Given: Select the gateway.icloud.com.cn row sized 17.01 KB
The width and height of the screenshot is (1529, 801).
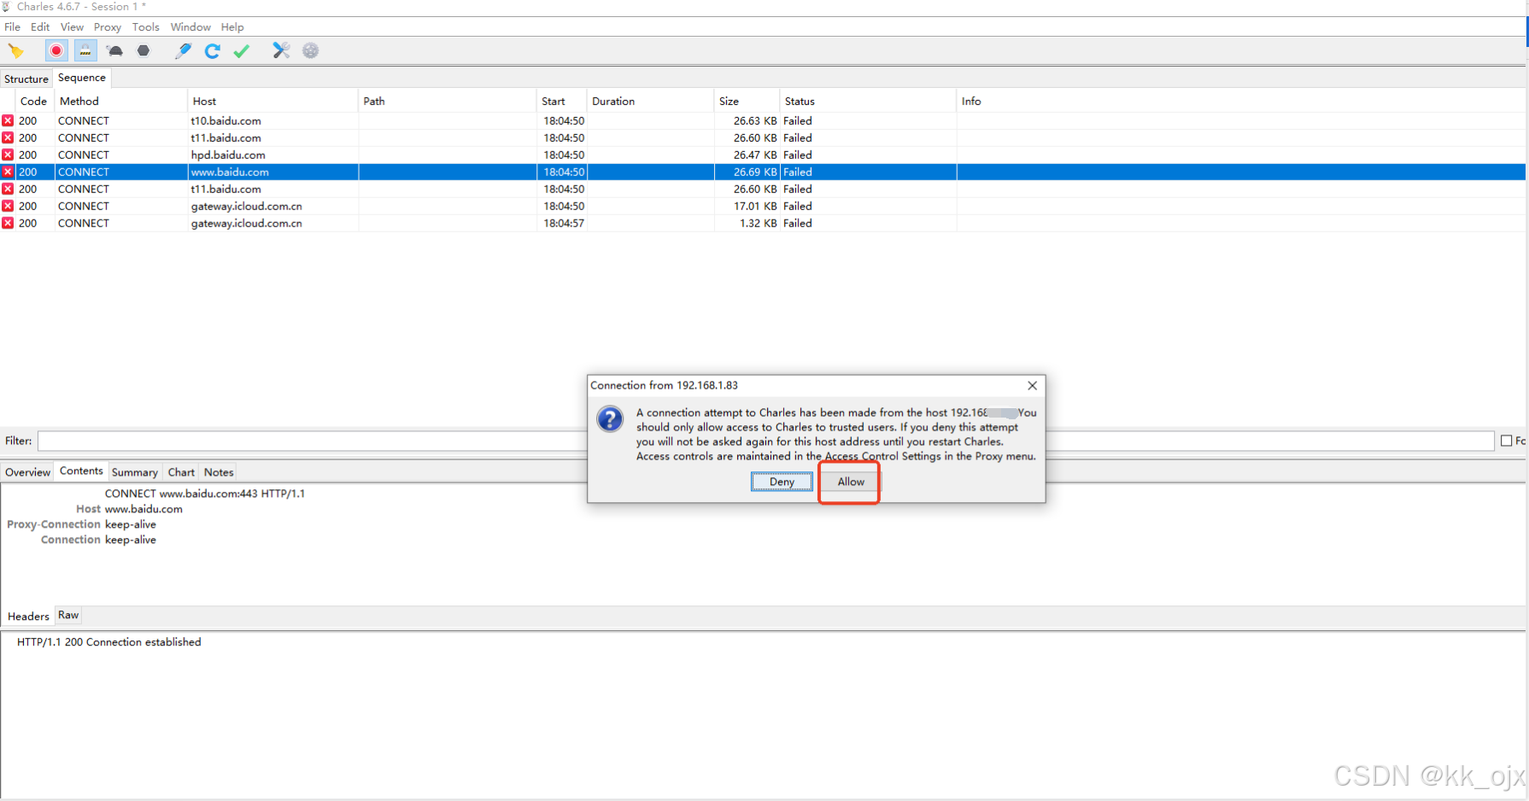Looking at the screenshot, I should pyautogui.click(x=763, y=207).
